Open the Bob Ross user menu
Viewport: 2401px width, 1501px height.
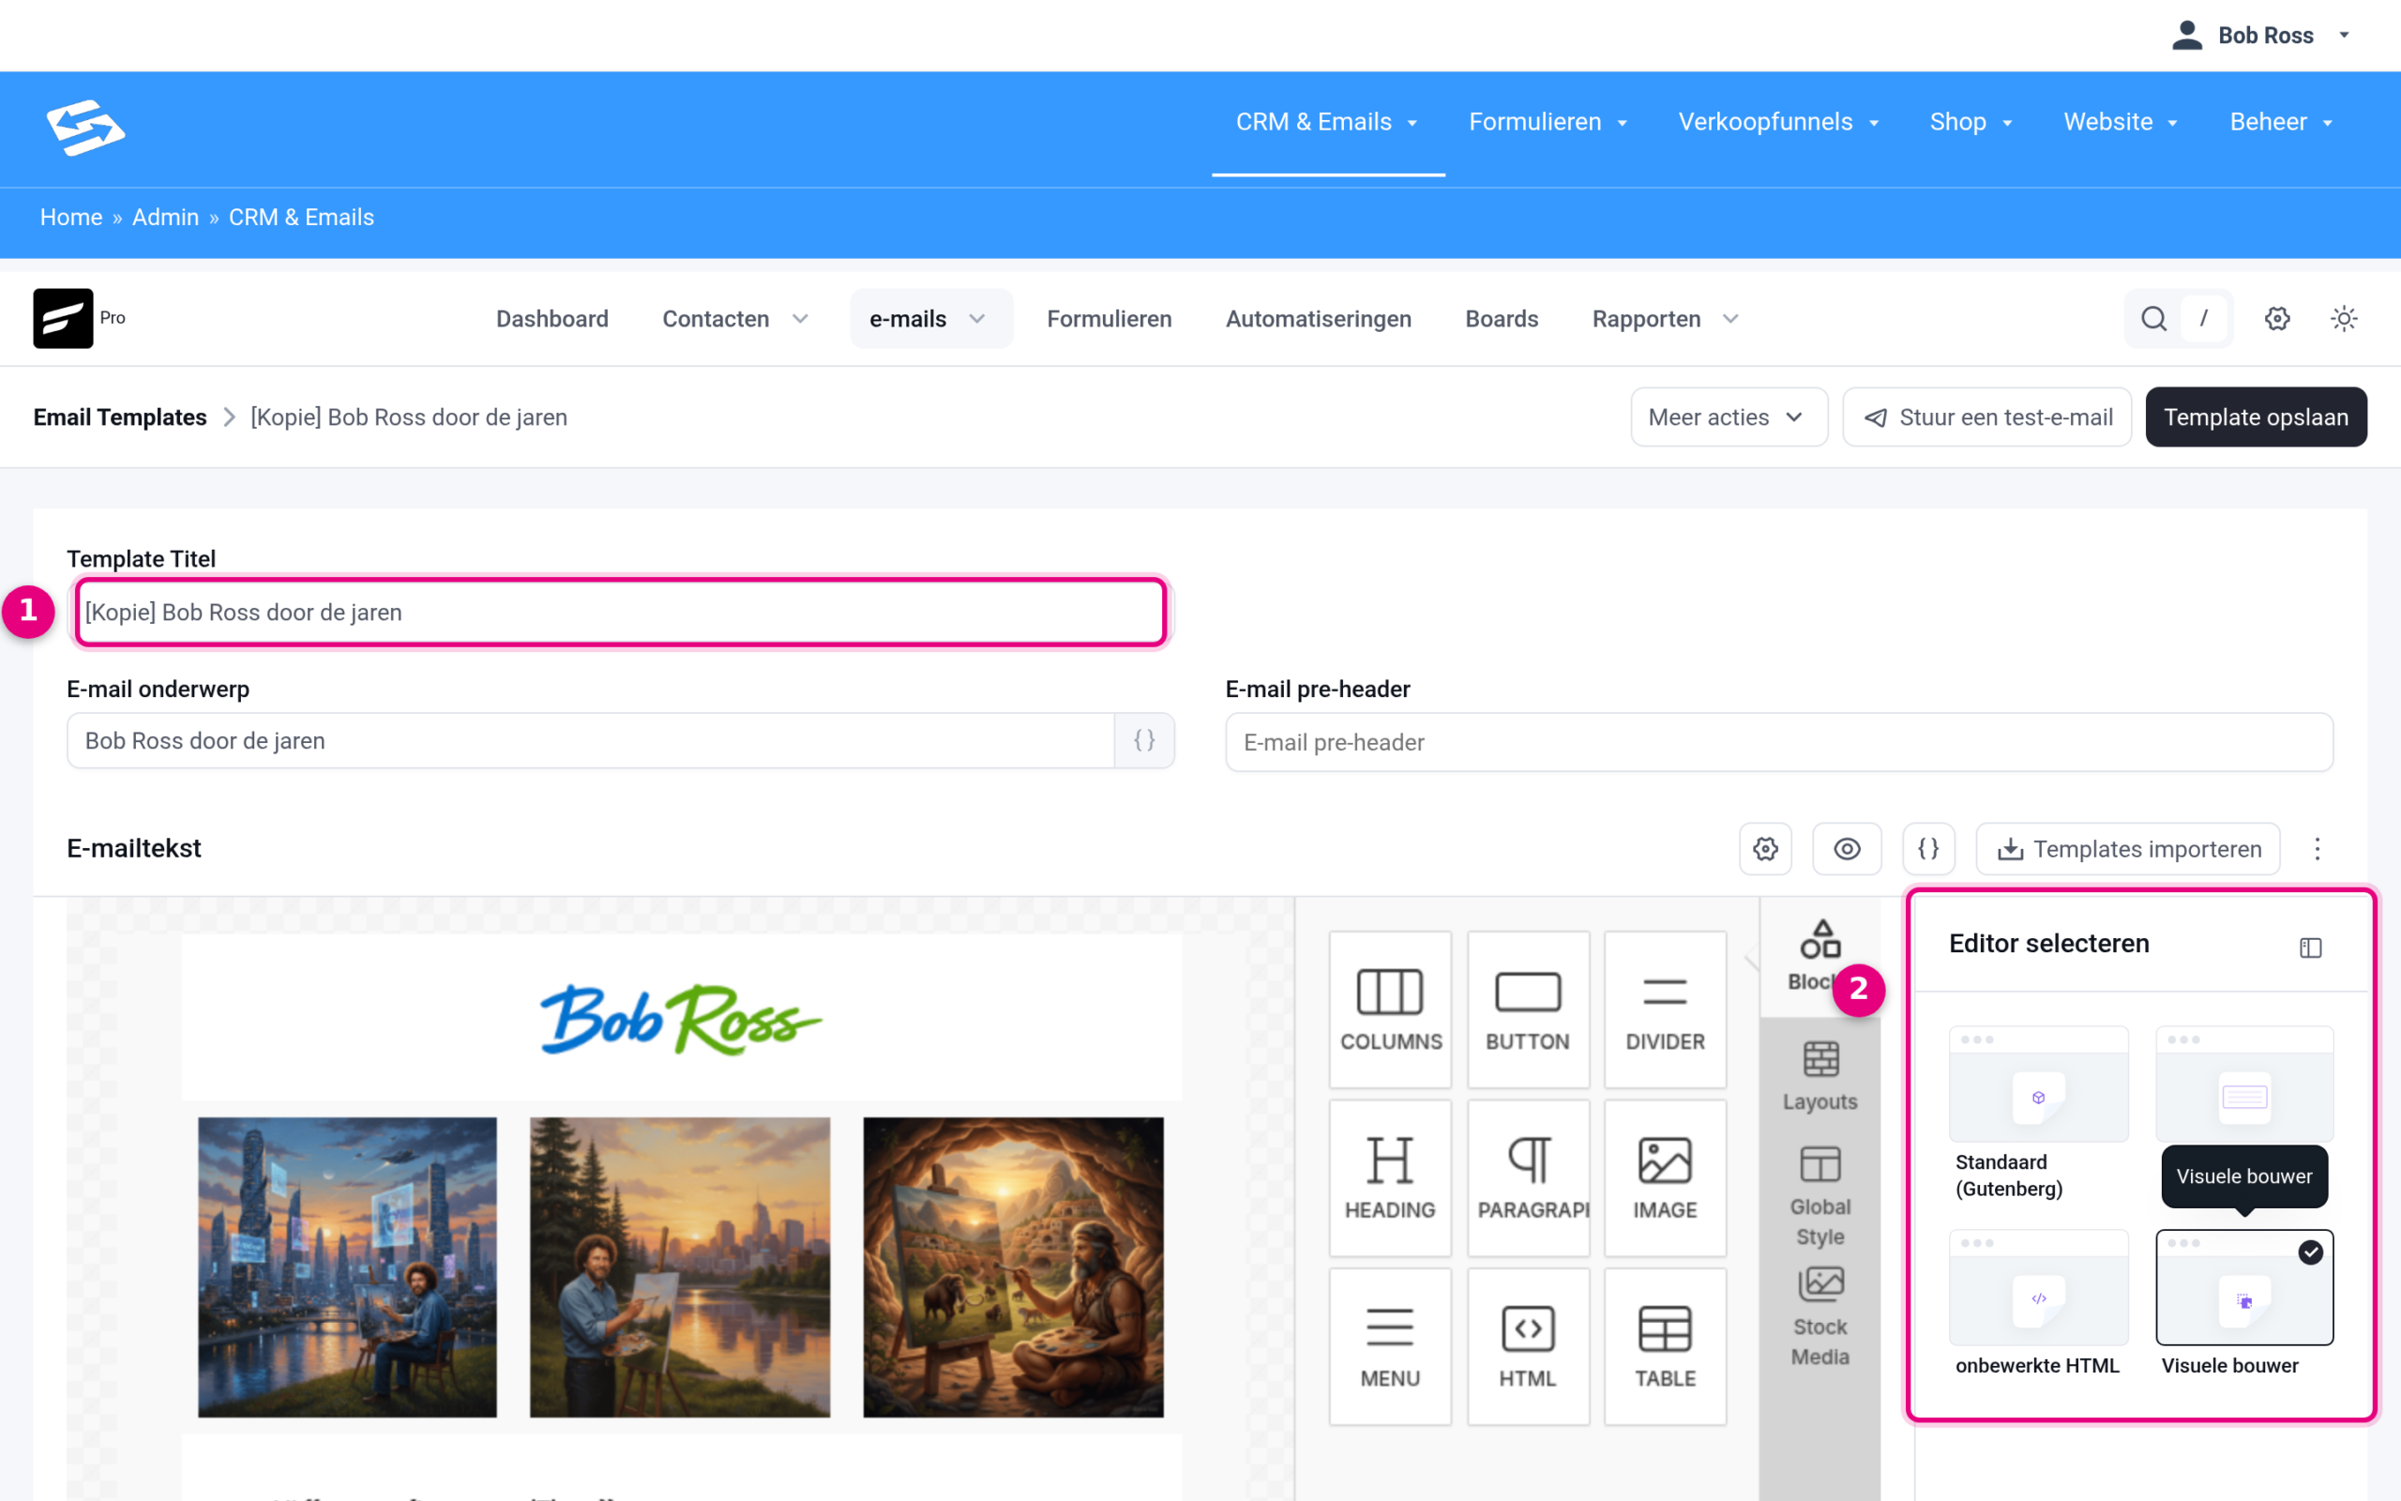tap(2261, 35)
